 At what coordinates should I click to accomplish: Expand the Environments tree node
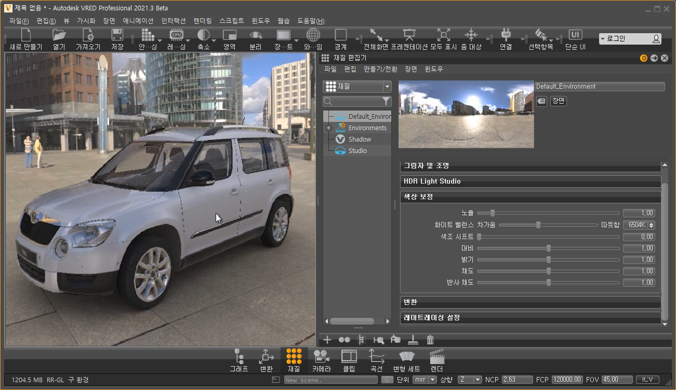[x=328, y=128]
